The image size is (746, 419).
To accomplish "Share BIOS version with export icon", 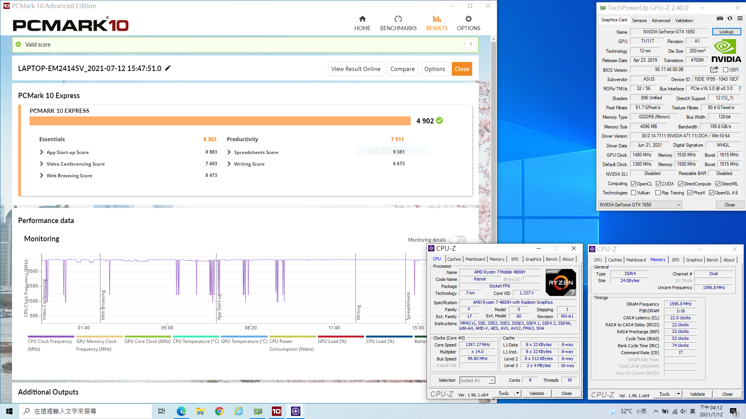I will (x=714, y=69).
